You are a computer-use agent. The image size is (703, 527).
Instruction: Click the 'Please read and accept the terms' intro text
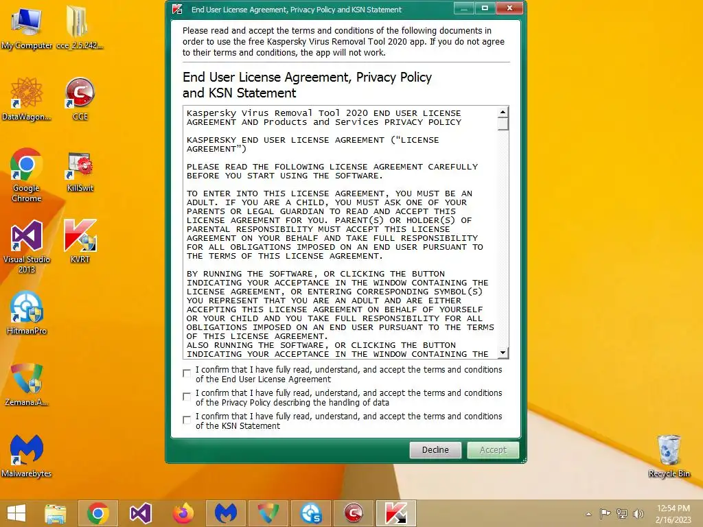point(343,42)
